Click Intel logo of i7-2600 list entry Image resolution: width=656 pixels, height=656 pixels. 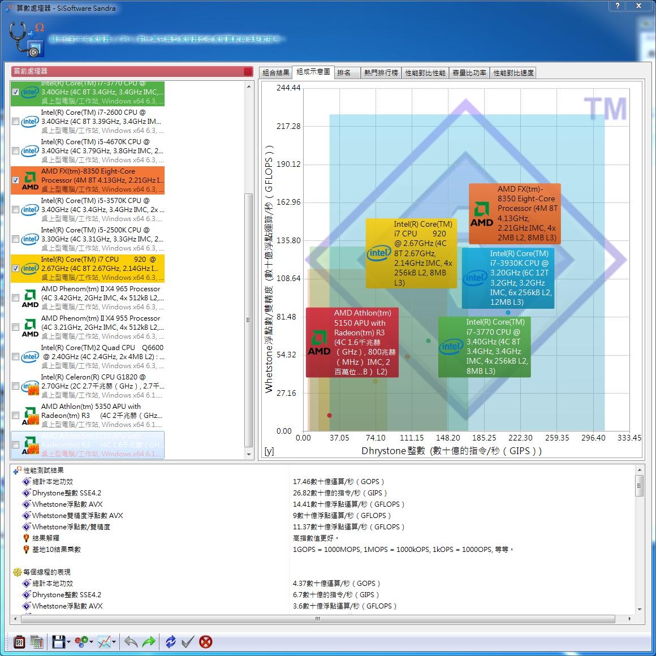click(x=30, y=122)
